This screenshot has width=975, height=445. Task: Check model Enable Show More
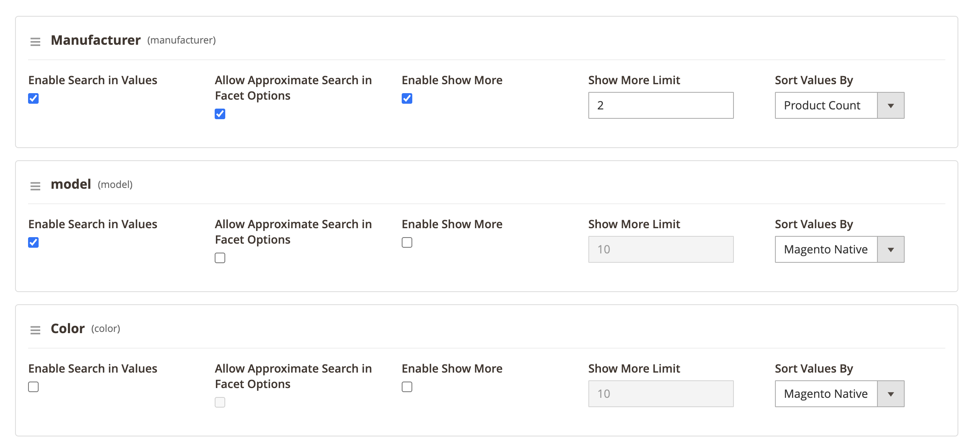(x=407, y=242)
